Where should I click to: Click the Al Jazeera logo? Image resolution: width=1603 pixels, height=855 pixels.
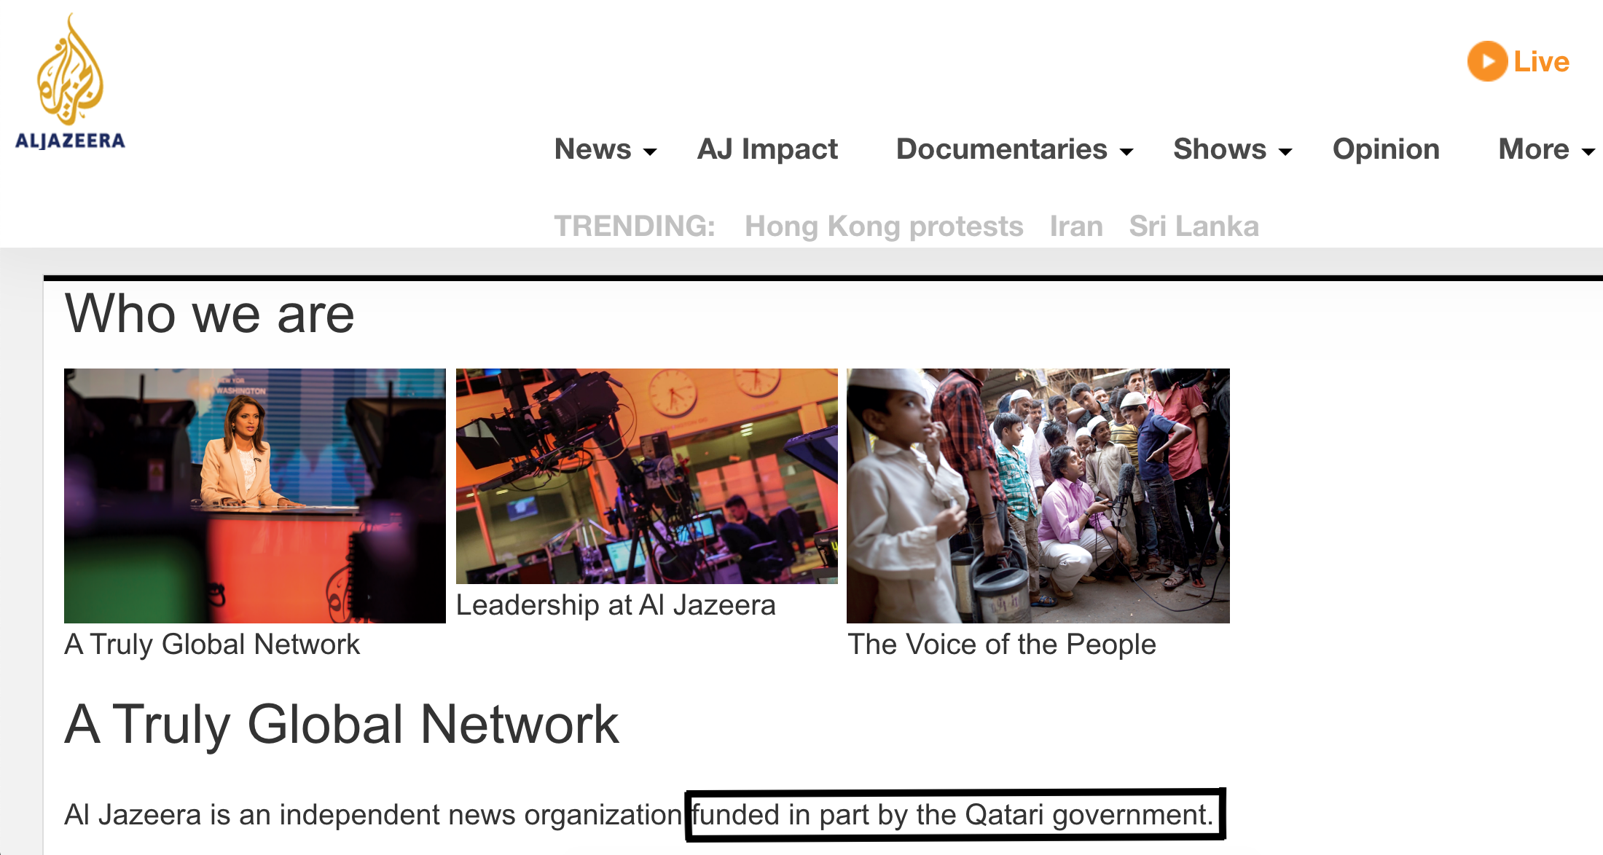pos(70,81)
